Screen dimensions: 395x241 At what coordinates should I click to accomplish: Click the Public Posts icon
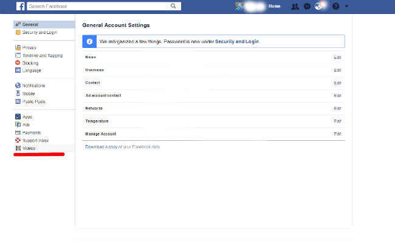(18, 101)
